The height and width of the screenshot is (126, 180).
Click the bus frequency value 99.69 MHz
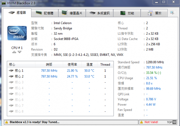153,89
